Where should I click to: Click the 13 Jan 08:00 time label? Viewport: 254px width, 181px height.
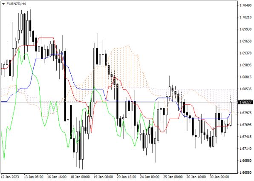tap(34, 176)
